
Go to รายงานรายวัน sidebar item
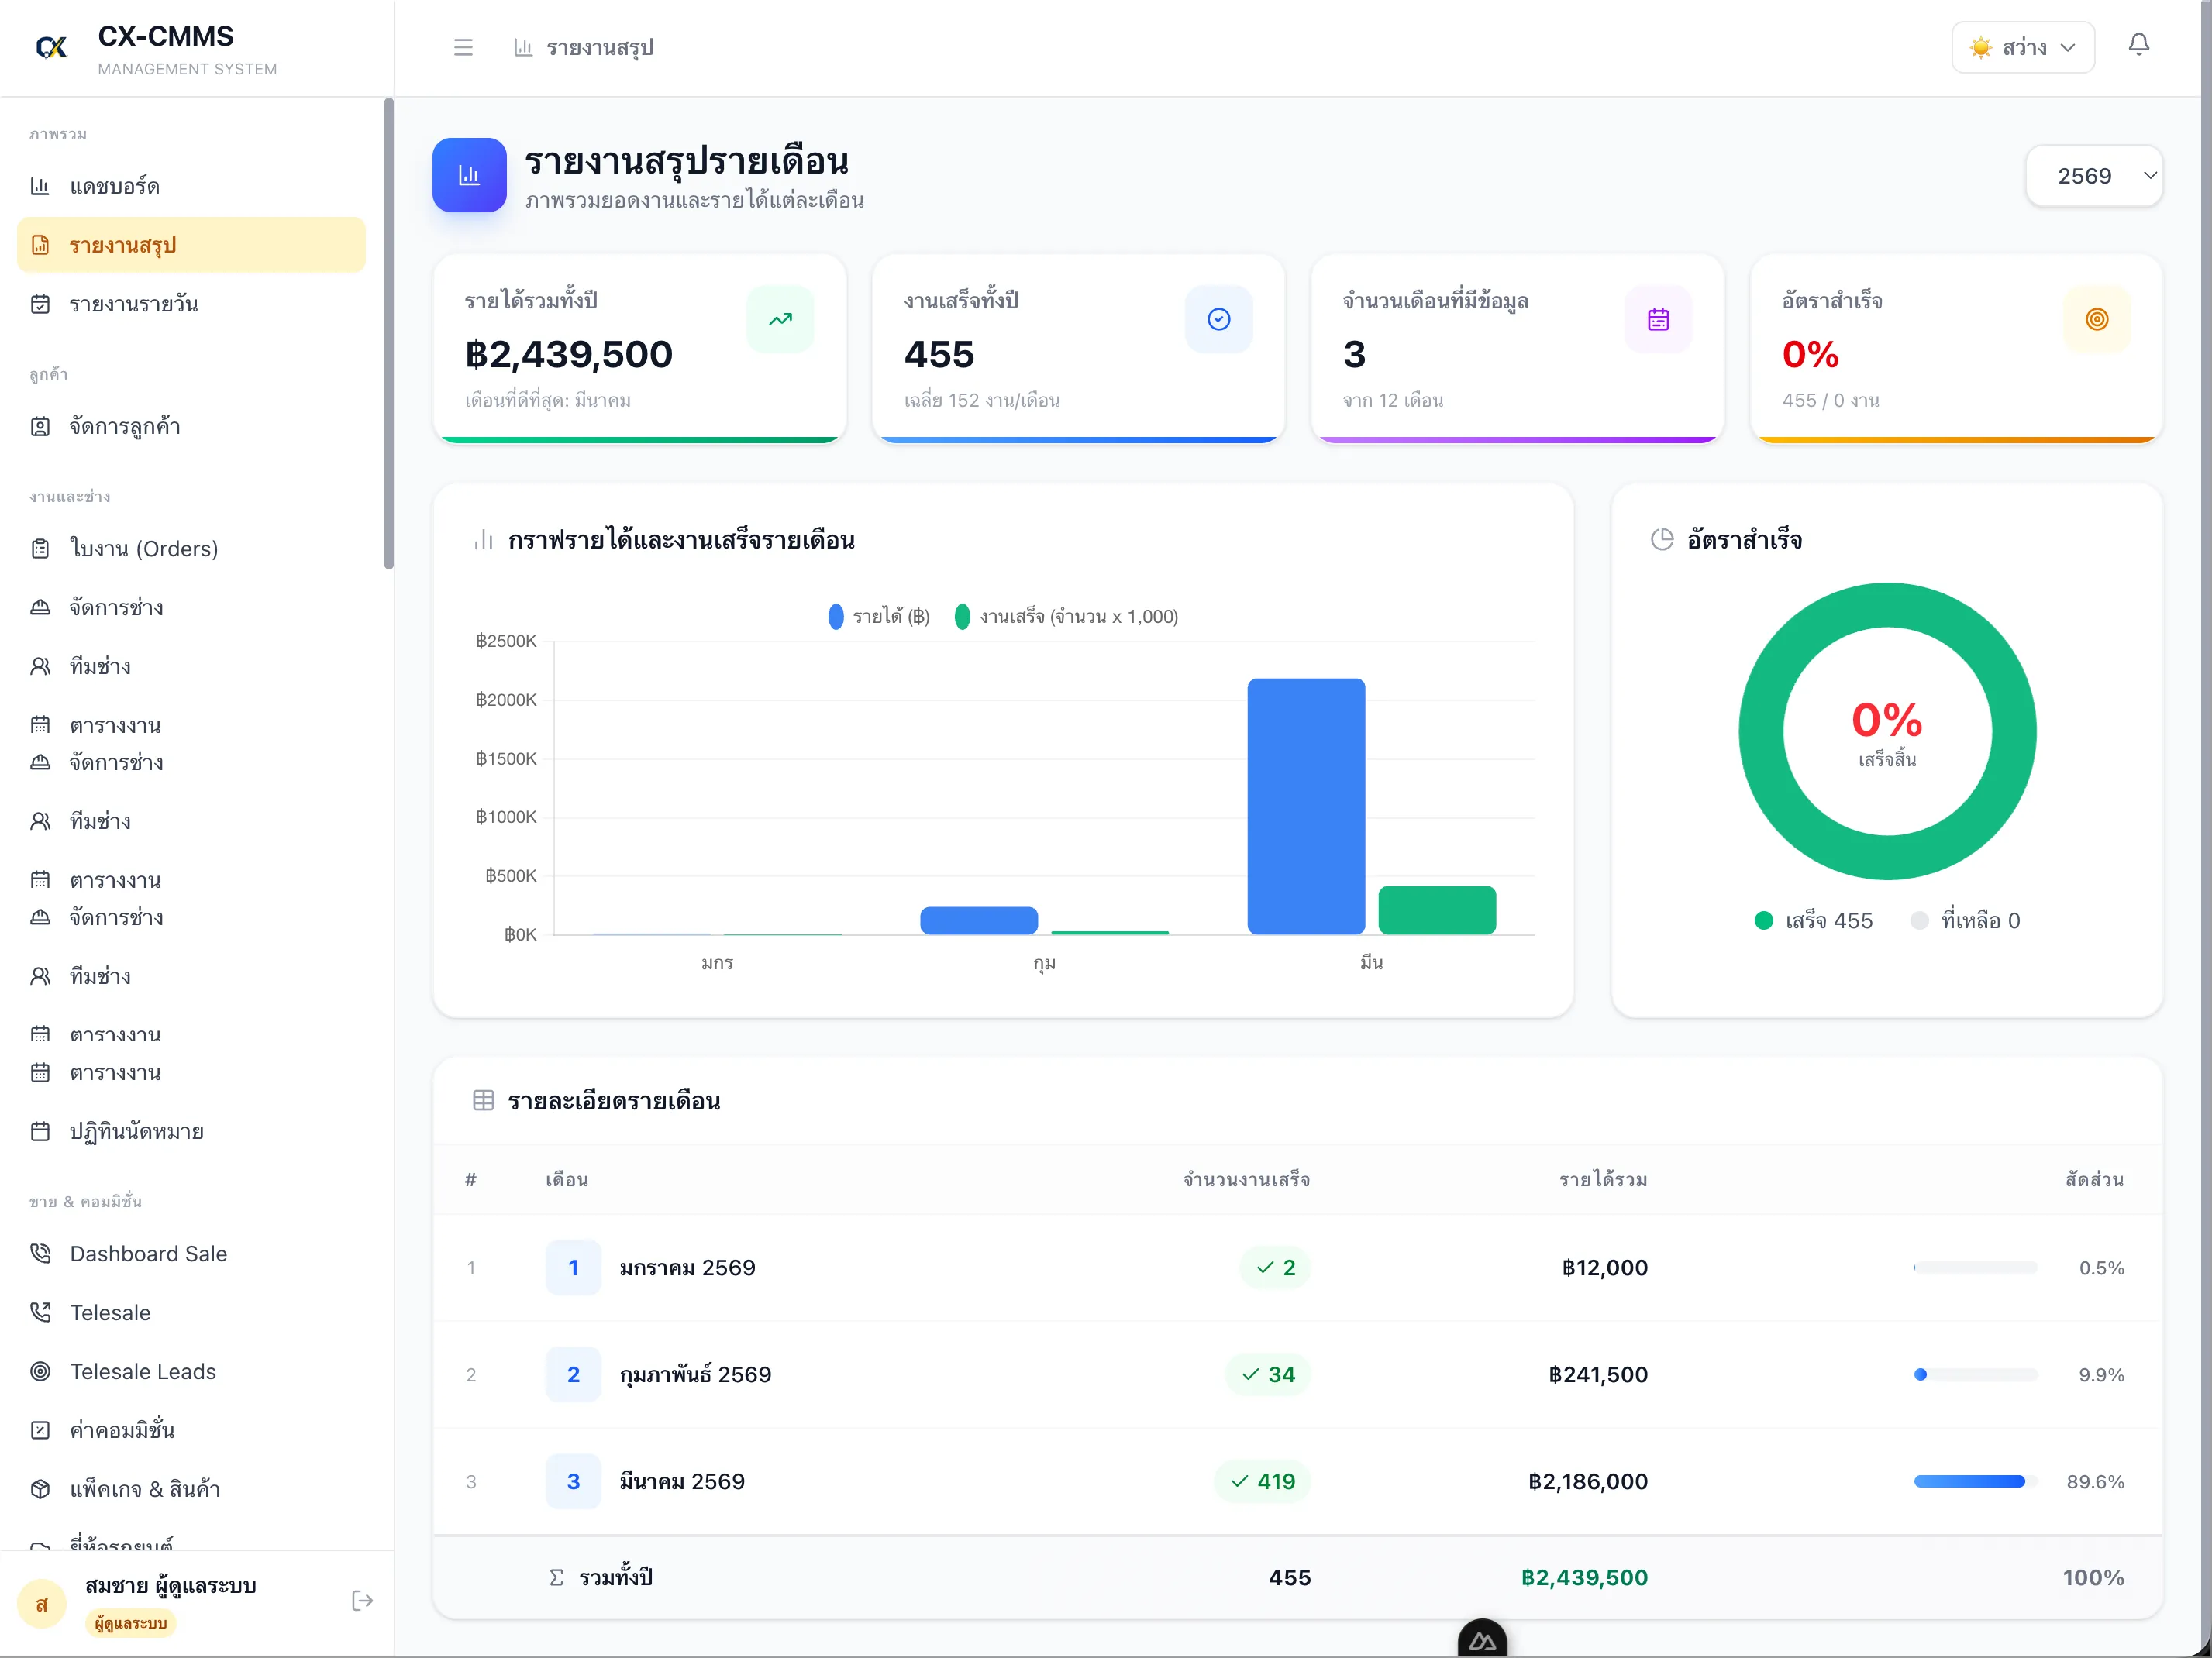tap(133, 304)
